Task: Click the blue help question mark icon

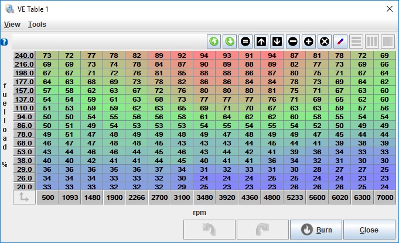Action: [x=4, y=42]
